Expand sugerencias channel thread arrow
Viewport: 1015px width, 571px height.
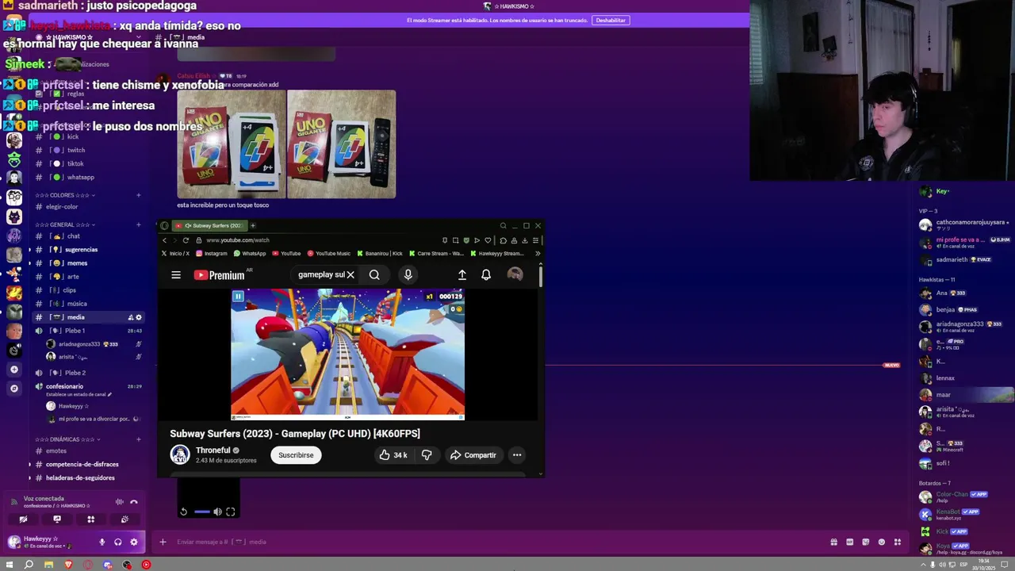[30, 250]
